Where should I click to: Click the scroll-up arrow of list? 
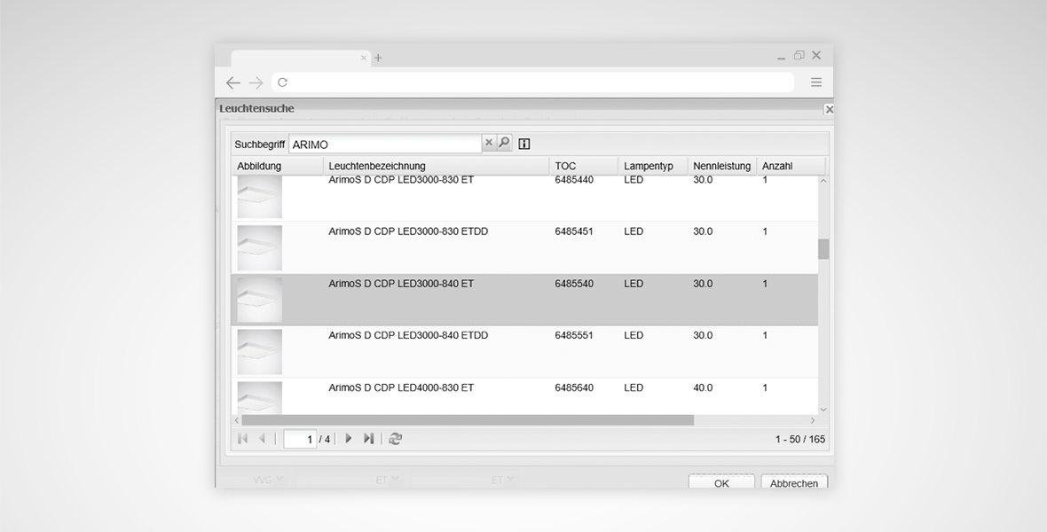tap(823, 181)
